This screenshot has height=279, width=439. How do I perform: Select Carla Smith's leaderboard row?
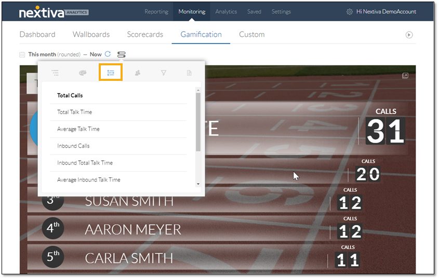[193, 257]
